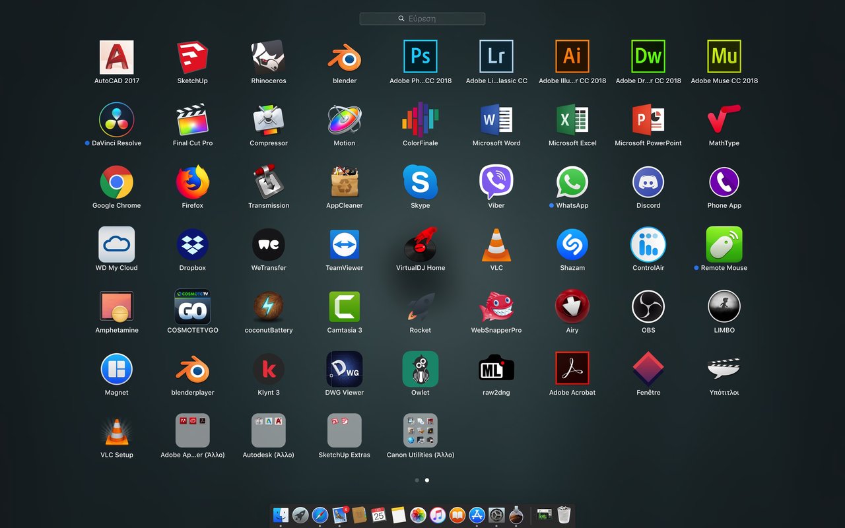This screenshot has height=528, width=845.
Task: Open Adobe Photoshop CC 2018
Action: pos(421,57)
